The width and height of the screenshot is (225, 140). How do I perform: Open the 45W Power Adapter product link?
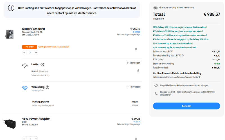tap(36, 119)
